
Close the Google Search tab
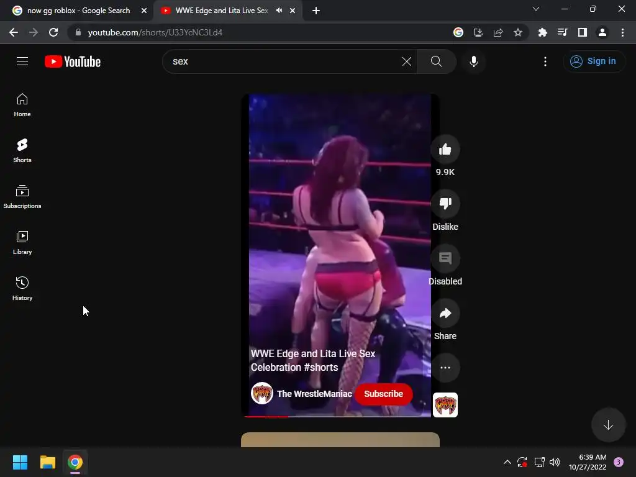point(144,11)
